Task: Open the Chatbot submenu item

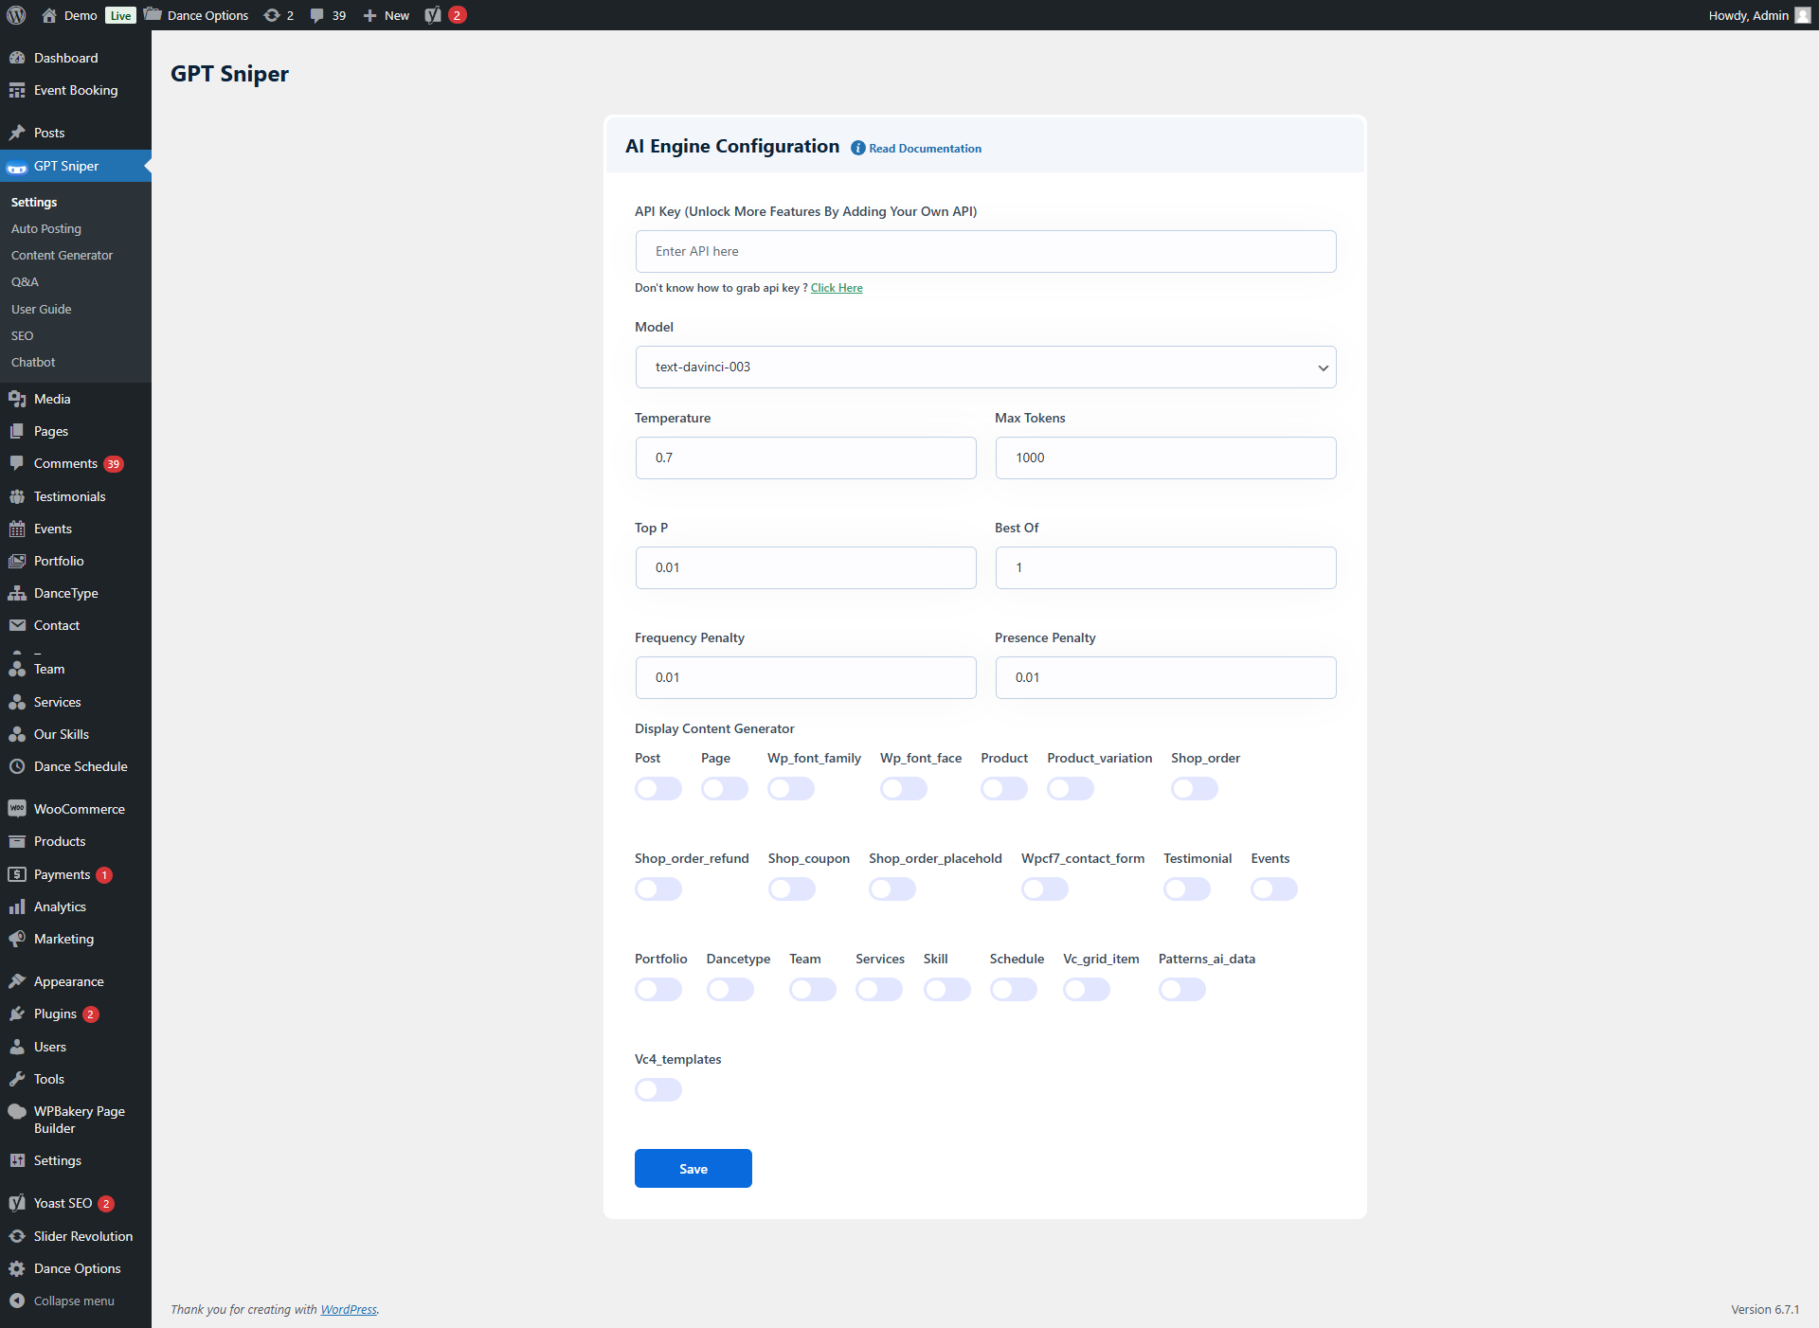Action: (x=33, y=362)
